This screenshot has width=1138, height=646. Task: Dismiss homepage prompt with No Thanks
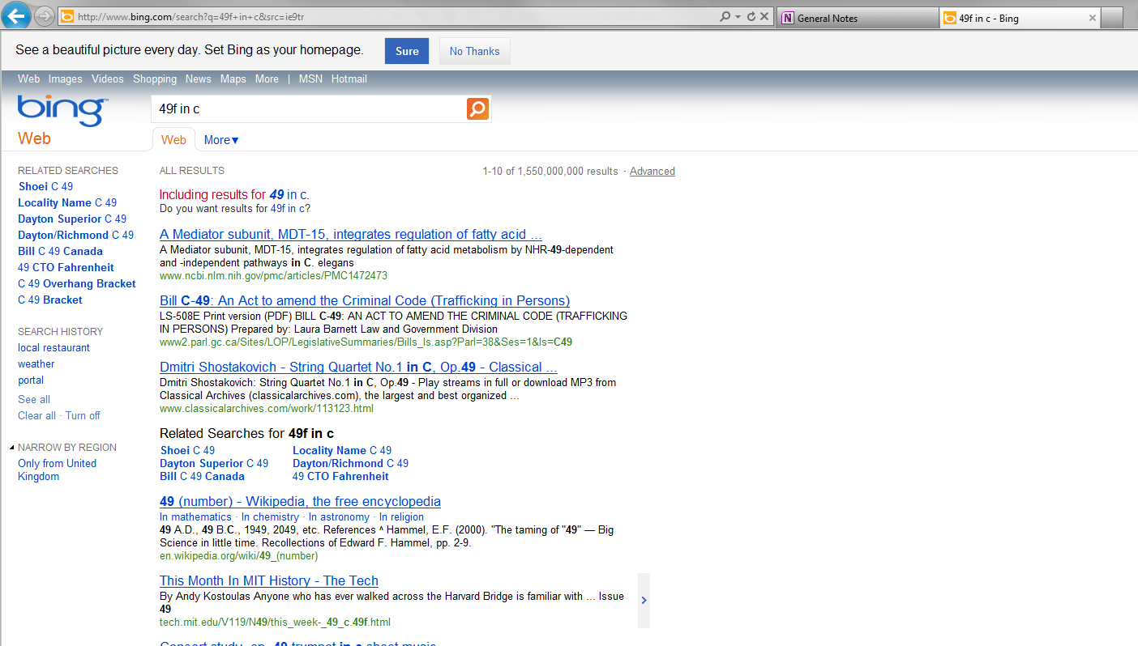click(x=474, y=51)
